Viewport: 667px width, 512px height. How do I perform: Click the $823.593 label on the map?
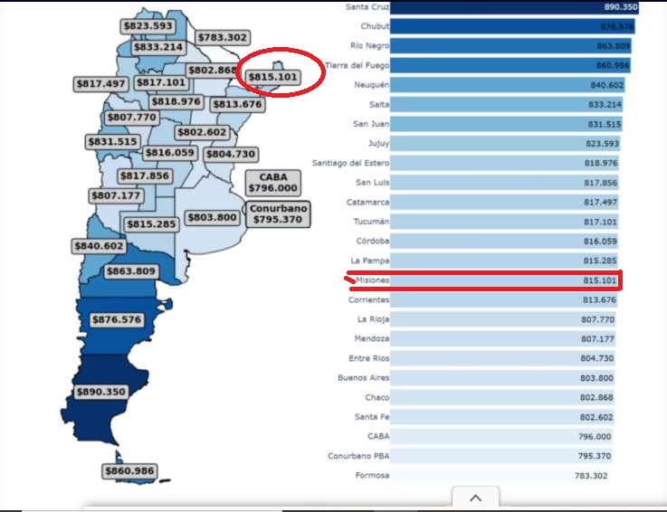147,27
